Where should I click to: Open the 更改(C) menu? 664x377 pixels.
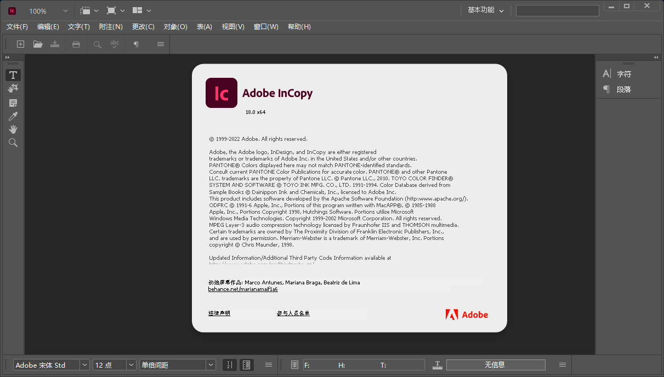coord(143,27)
